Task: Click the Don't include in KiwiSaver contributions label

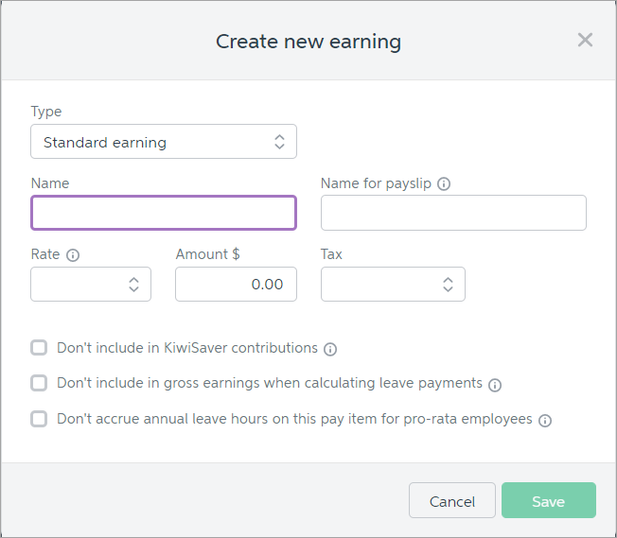Action: click(x=187, y=348)
